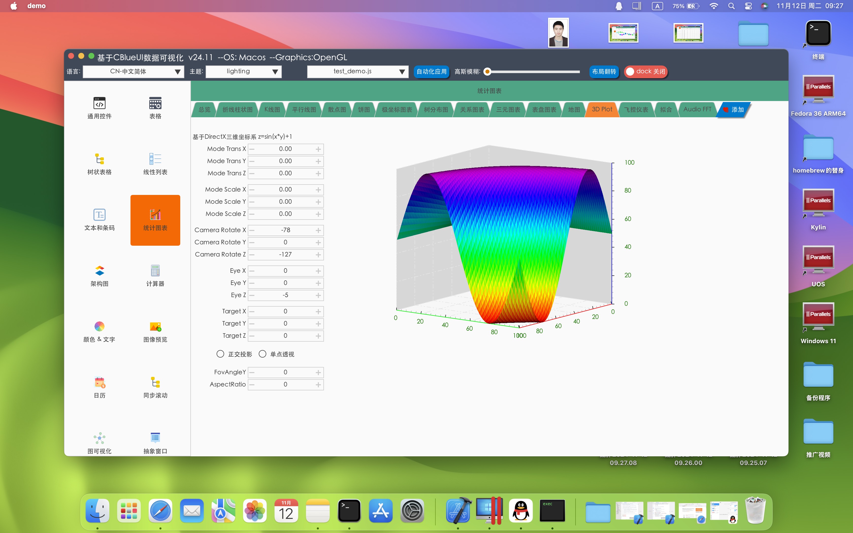Screen dimensions: 853x533
Task: Click the 高斯模糊 slider handle
Action: point(487,72)
